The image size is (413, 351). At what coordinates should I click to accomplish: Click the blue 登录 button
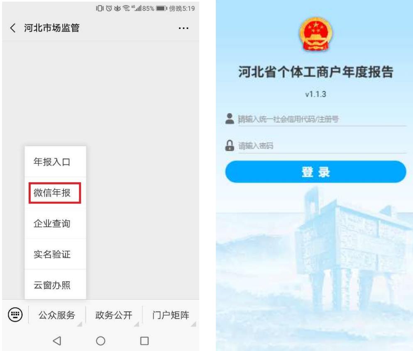[315, 172]
